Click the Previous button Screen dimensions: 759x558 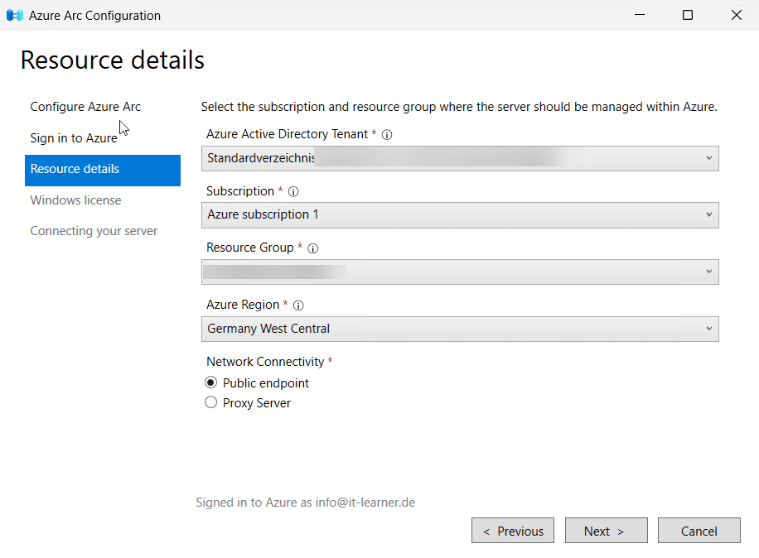[512, 530]
